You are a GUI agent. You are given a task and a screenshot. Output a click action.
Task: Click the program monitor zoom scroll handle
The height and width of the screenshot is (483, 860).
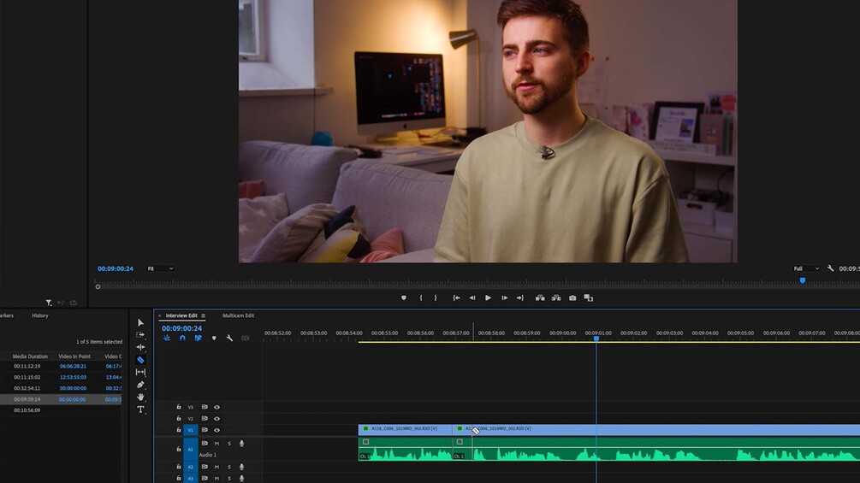[x=98, y=287]
